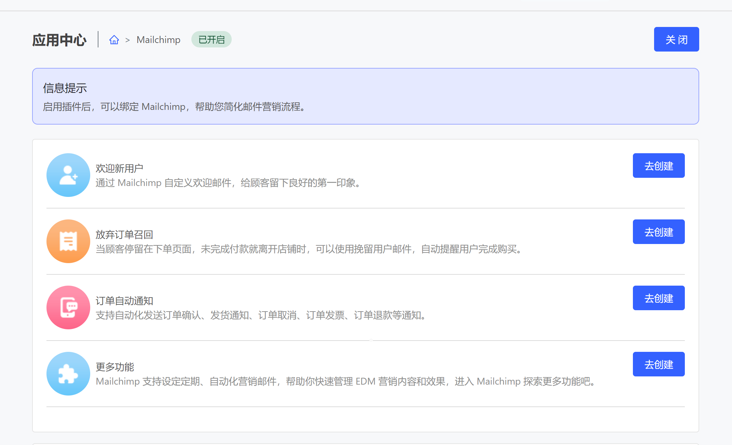Click the welcome new user avatar icon

click(x=68, y=175)
